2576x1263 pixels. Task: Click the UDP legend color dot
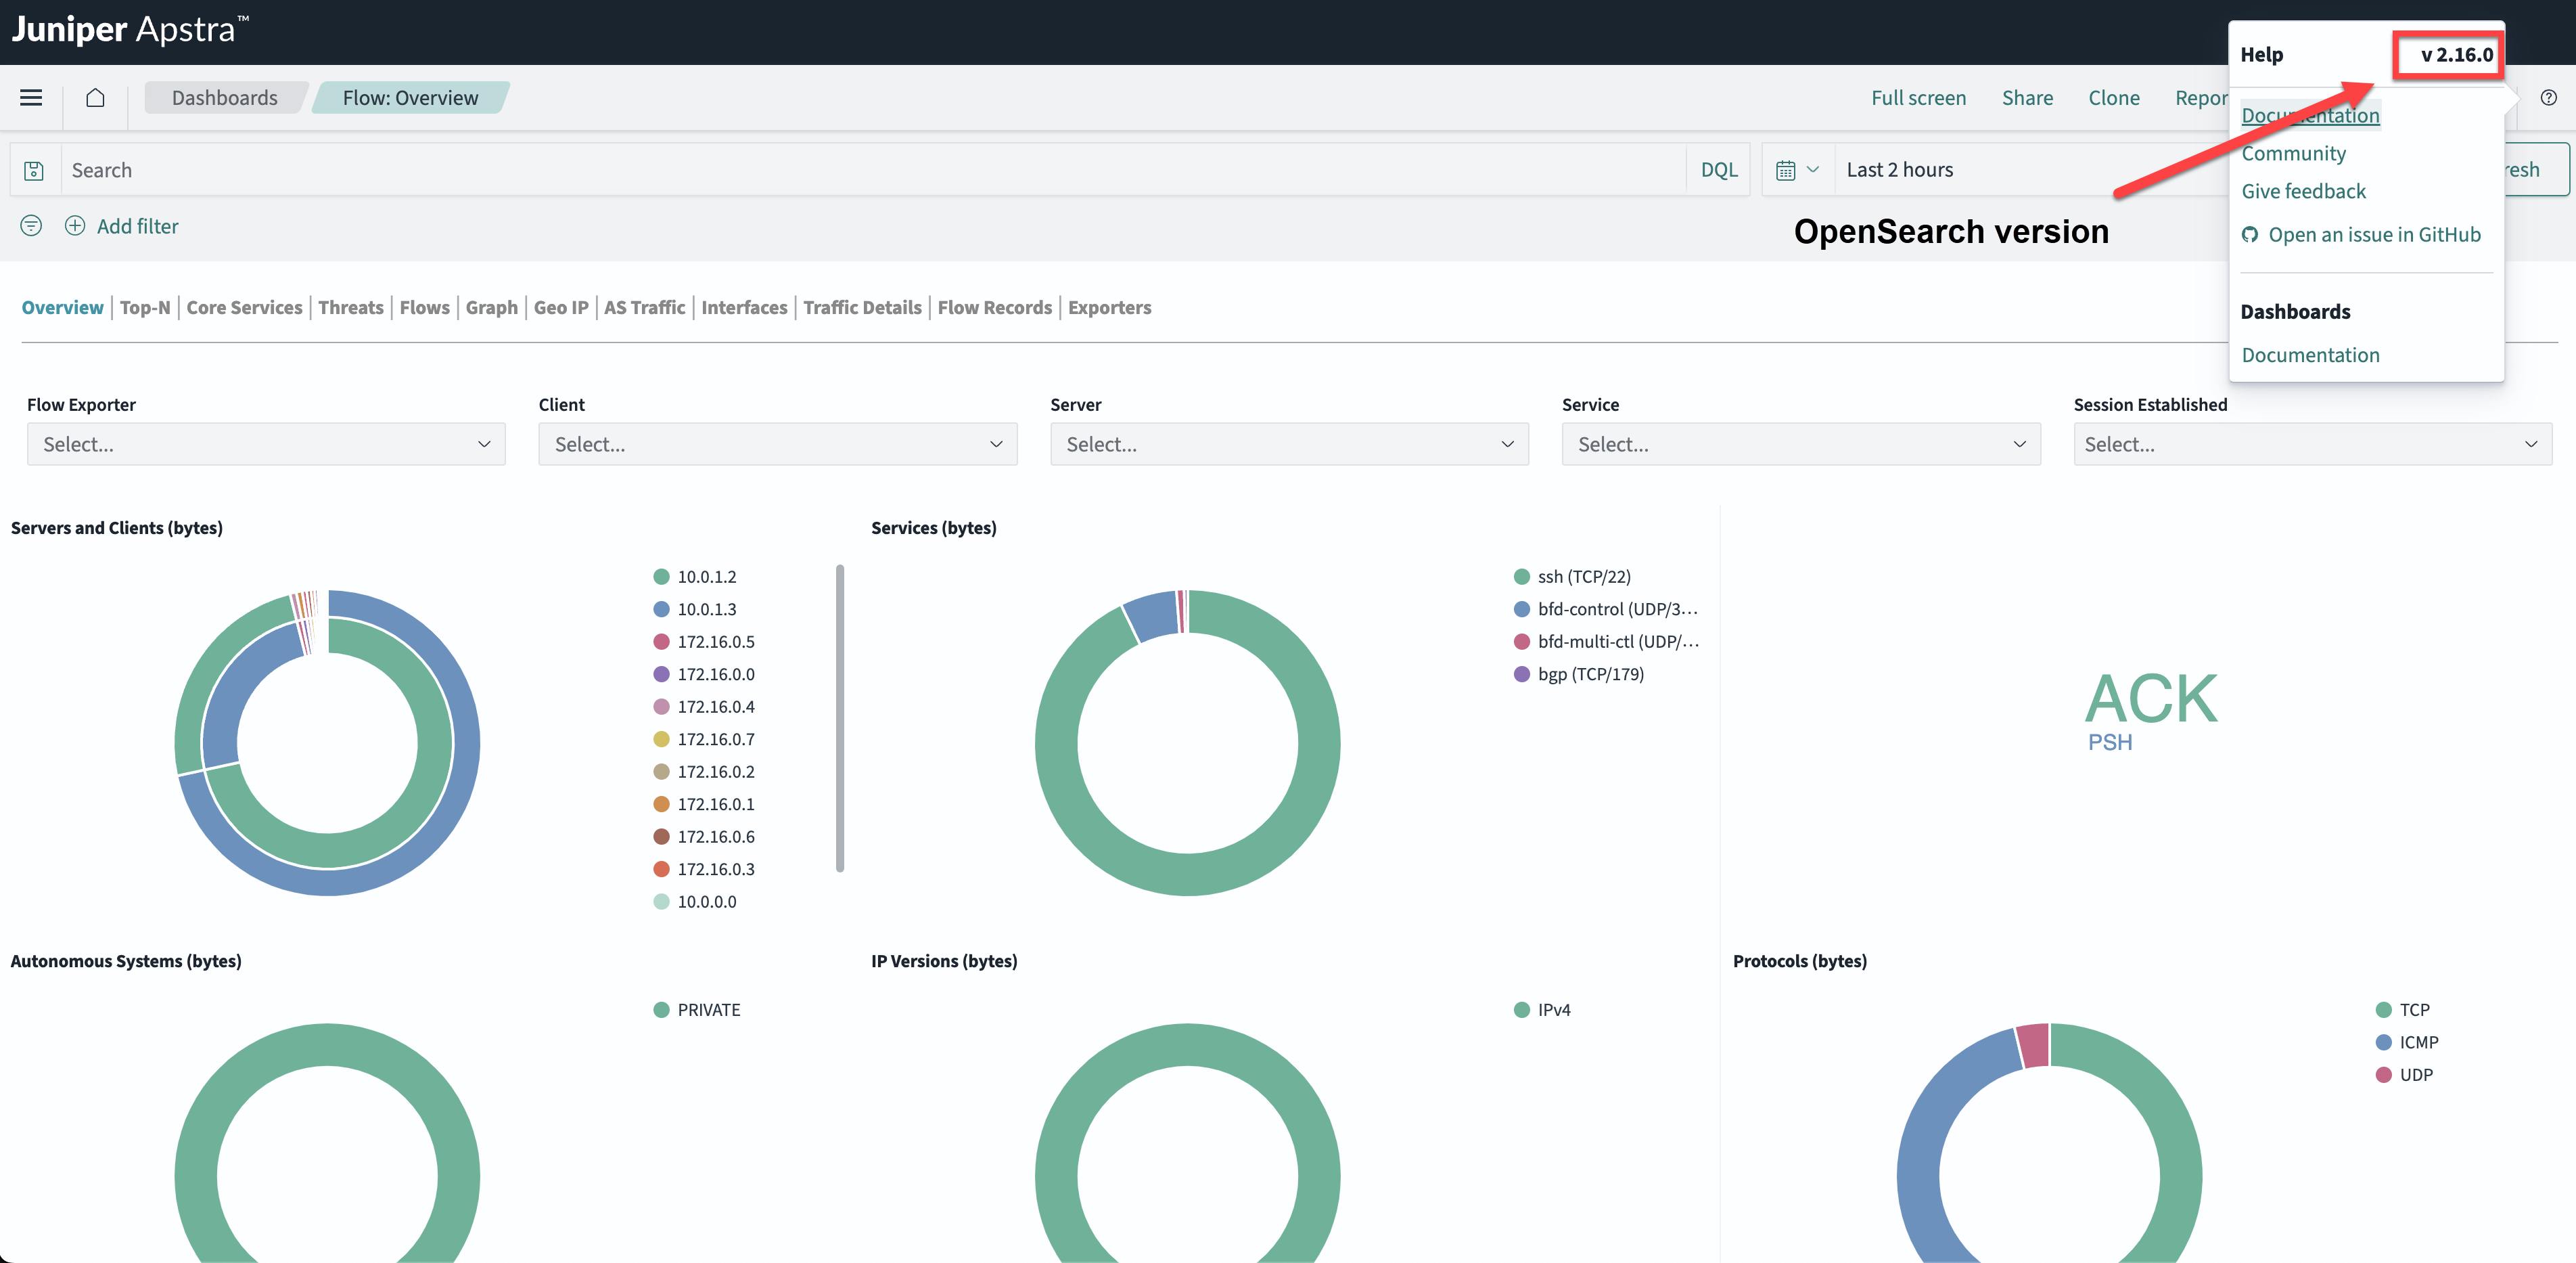click(2383, 1075)
